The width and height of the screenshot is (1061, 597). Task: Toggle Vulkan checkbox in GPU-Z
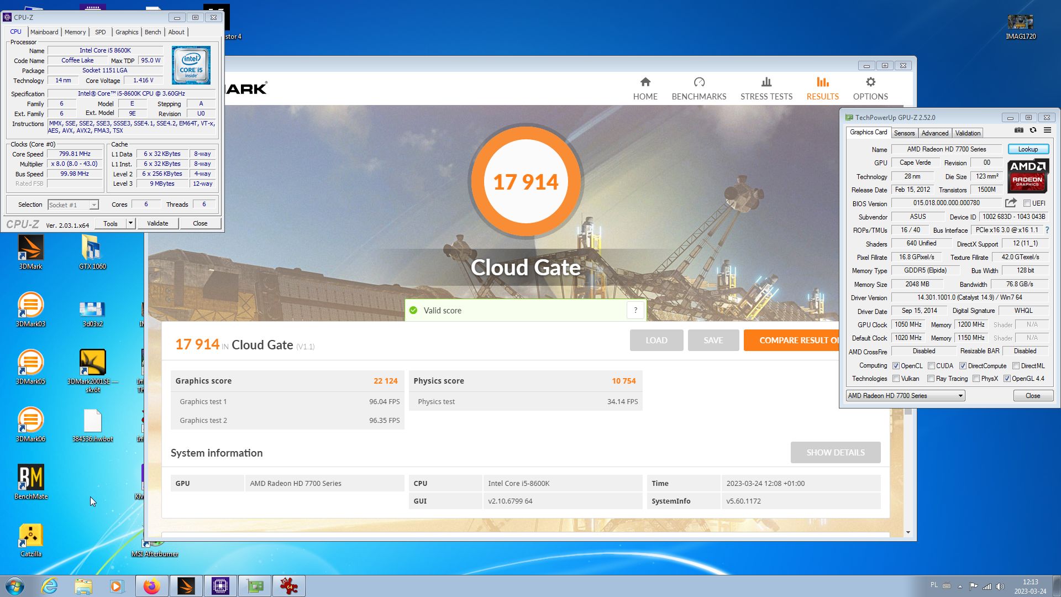[896, 379]
